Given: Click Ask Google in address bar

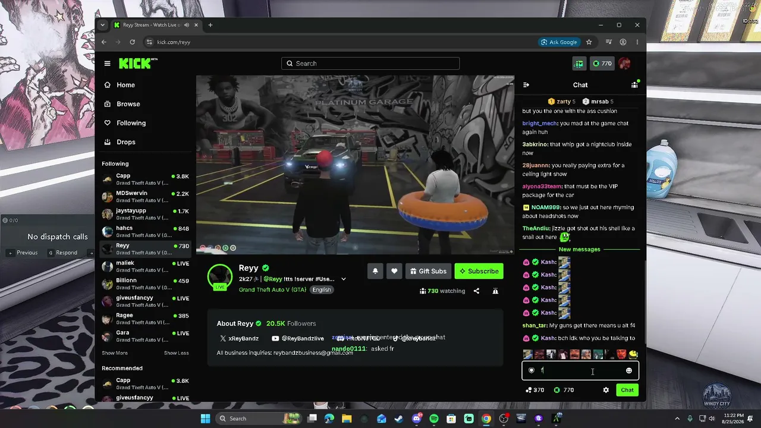Looking at the screenshot, I should 559,42.
